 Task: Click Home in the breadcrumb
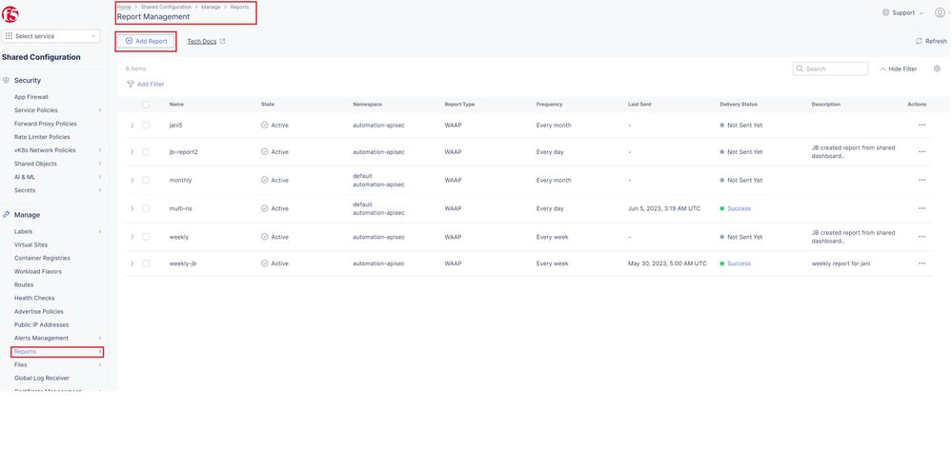(x=123, y=7)
